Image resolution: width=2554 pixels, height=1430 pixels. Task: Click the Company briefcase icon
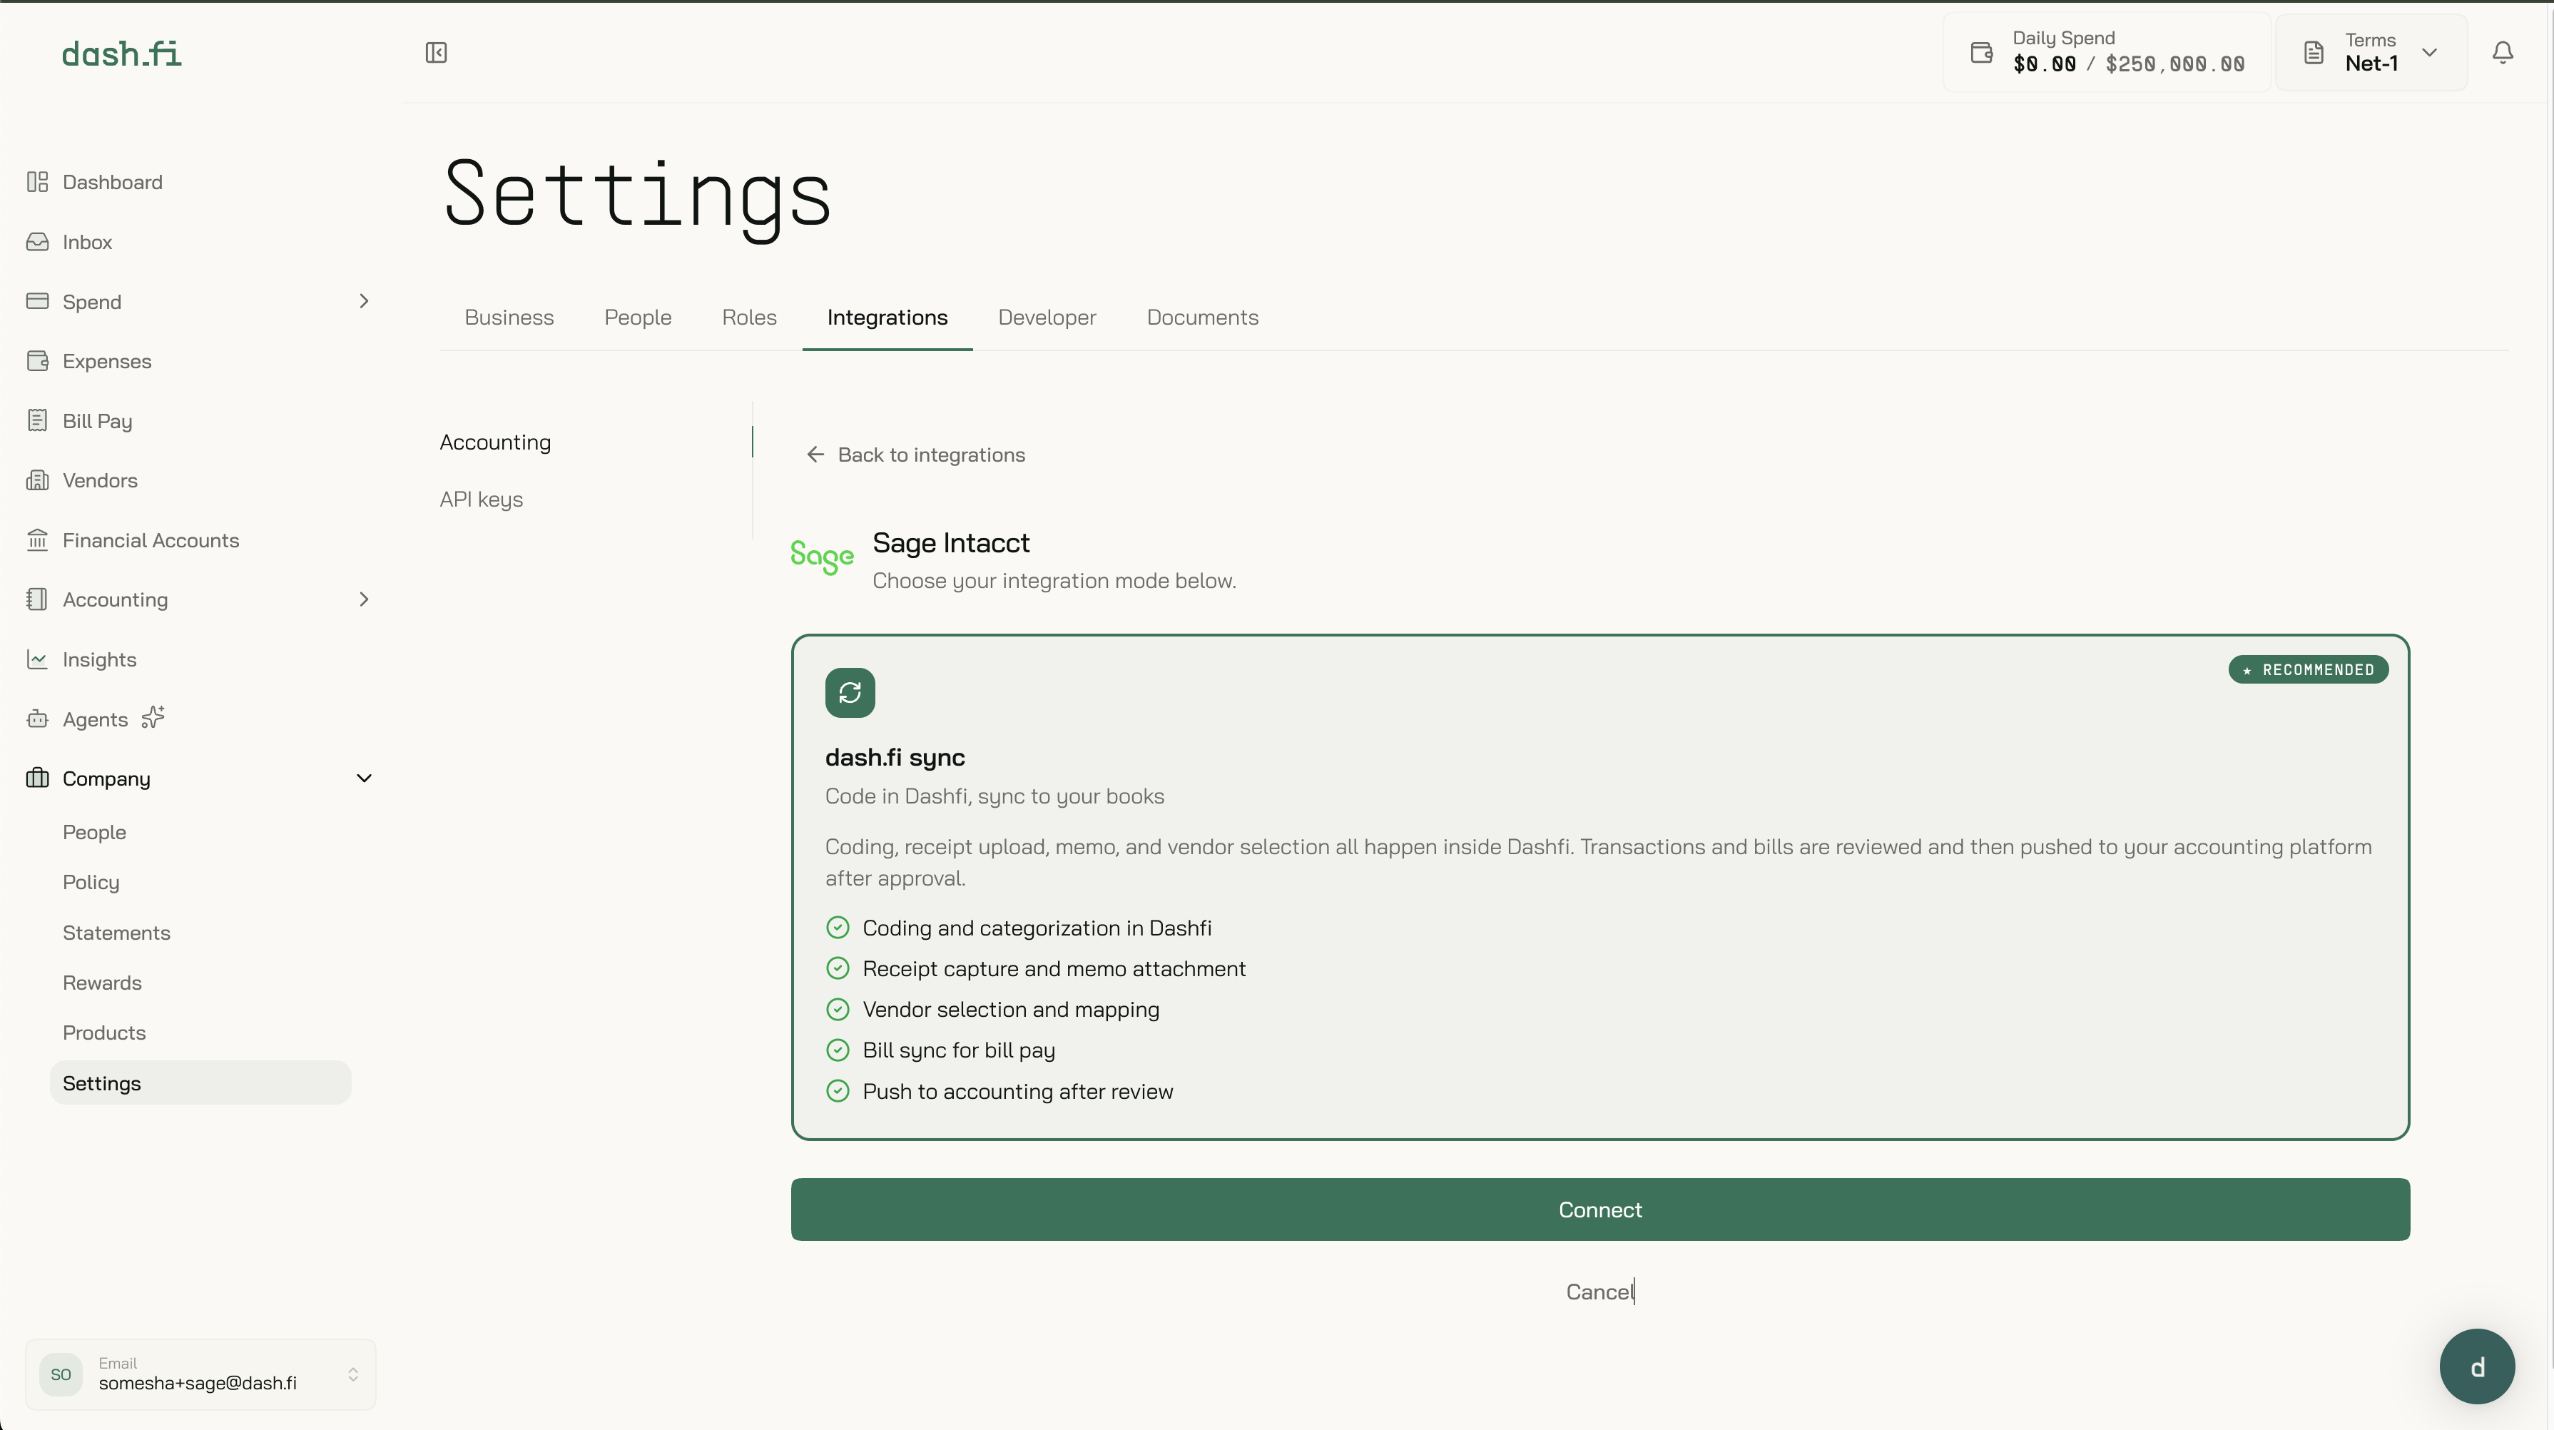[x=38, y=779]
